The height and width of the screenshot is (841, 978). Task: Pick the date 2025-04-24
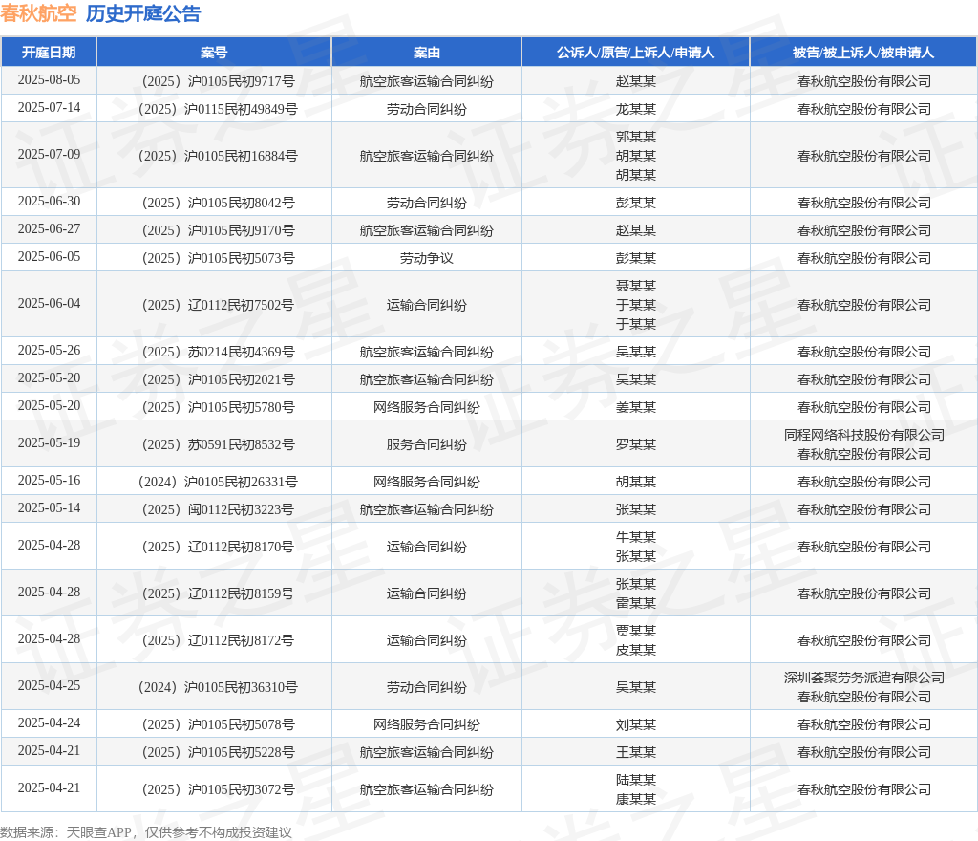pos(49,723)
